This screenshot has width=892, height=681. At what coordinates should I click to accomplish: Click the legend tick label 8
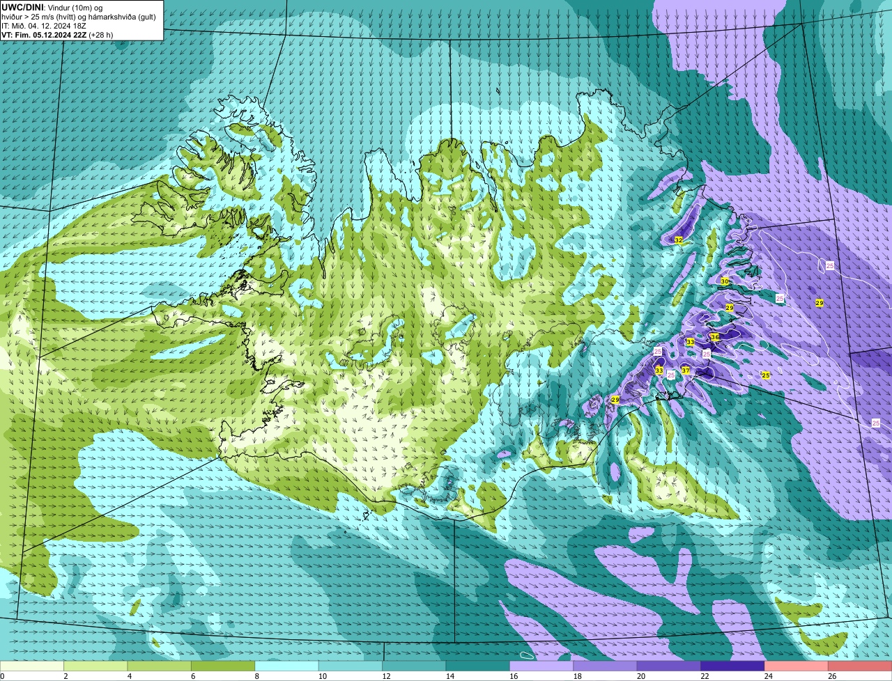256,676
